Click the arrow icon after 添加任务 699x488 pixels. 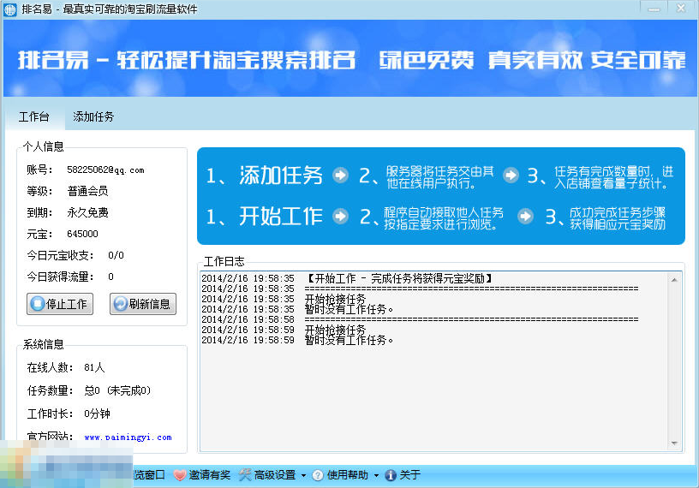coord(340,176)
